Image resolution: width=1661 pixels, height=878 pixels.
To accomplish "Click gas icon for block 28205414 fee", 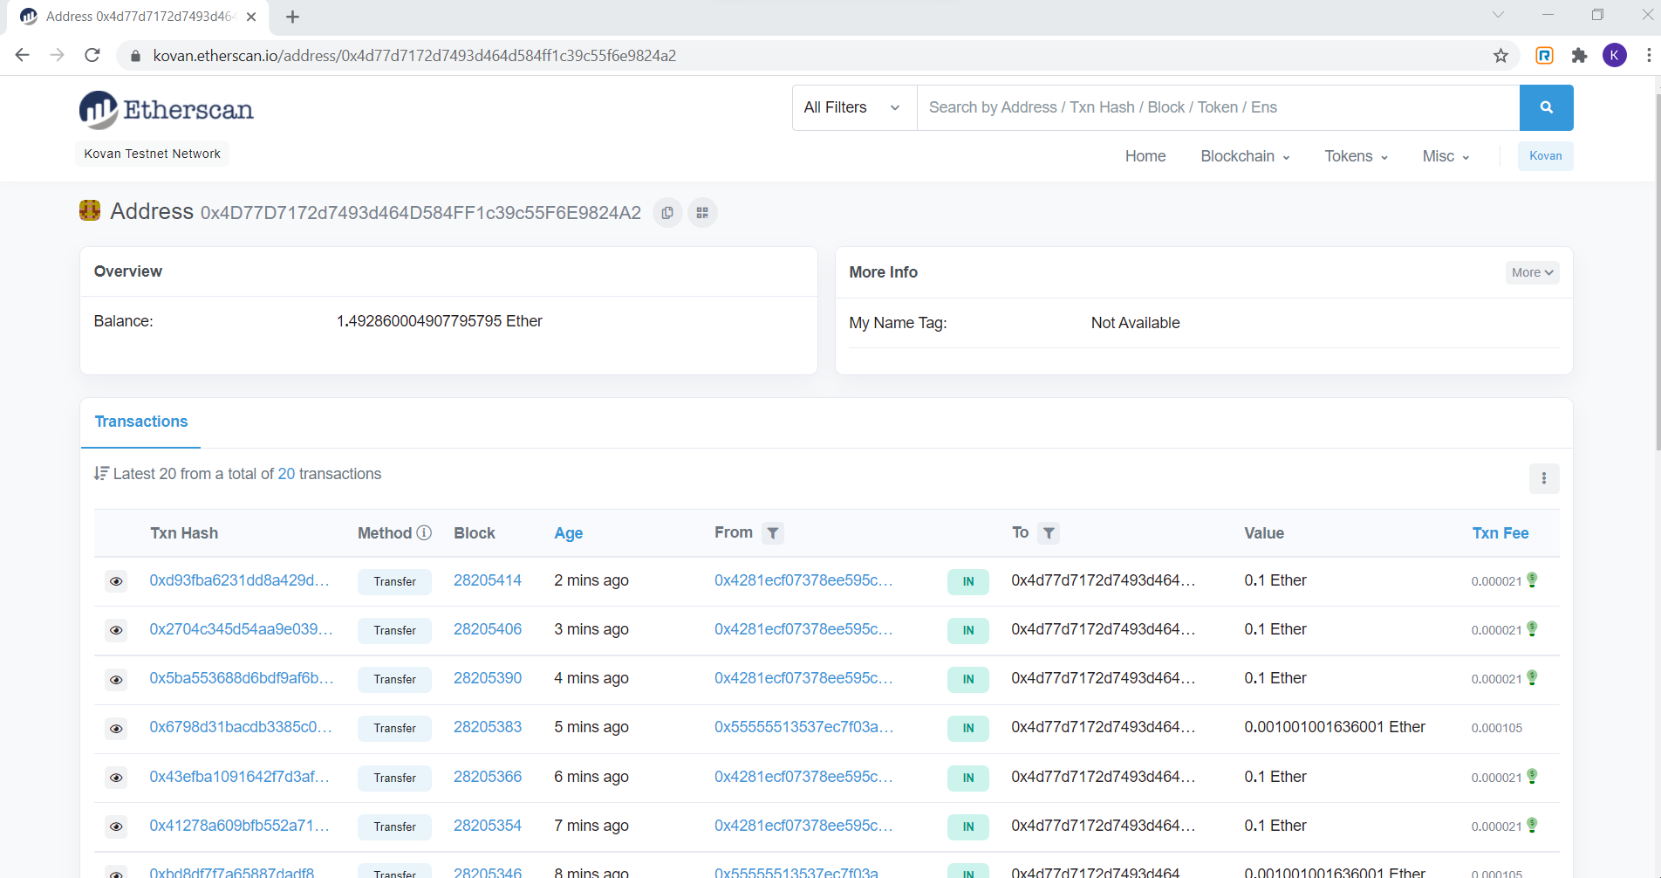I will tap(1532, 580).
